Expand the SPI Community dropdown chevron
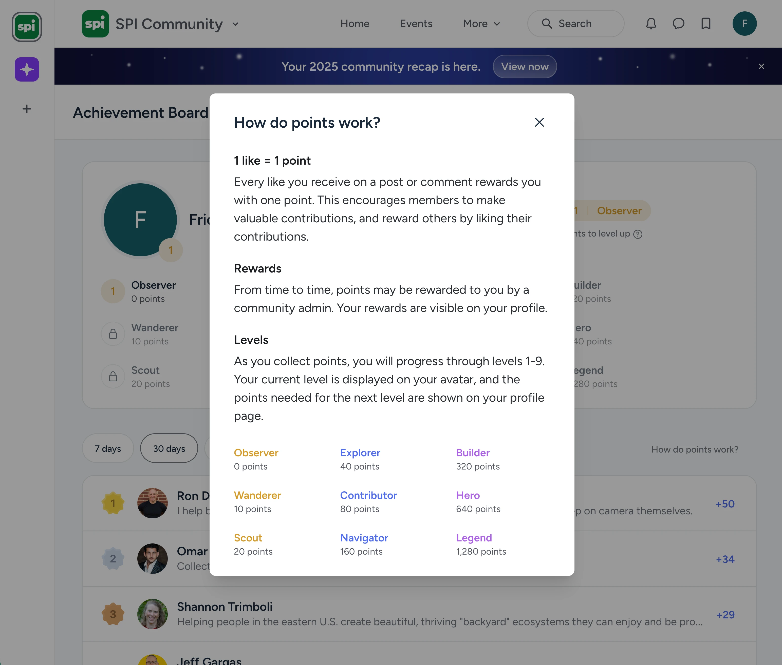 [235, 24]
